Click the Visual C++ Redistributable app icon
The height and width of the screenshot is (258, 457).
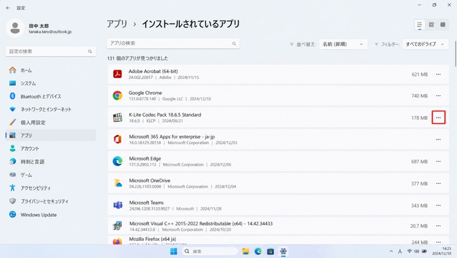click(117, 226)
